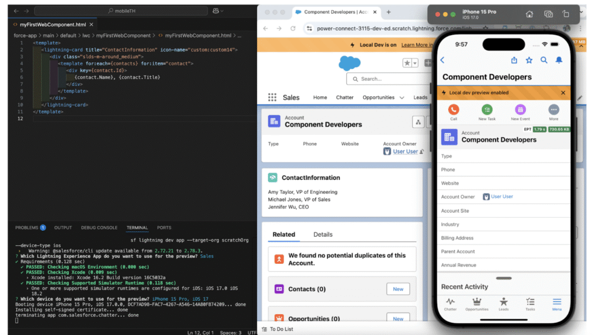The image size is (593, 335).
Task: Expand the Copilot dropdown chevron in VS Code
Action: pyautogui.click(x=222, y=11)
